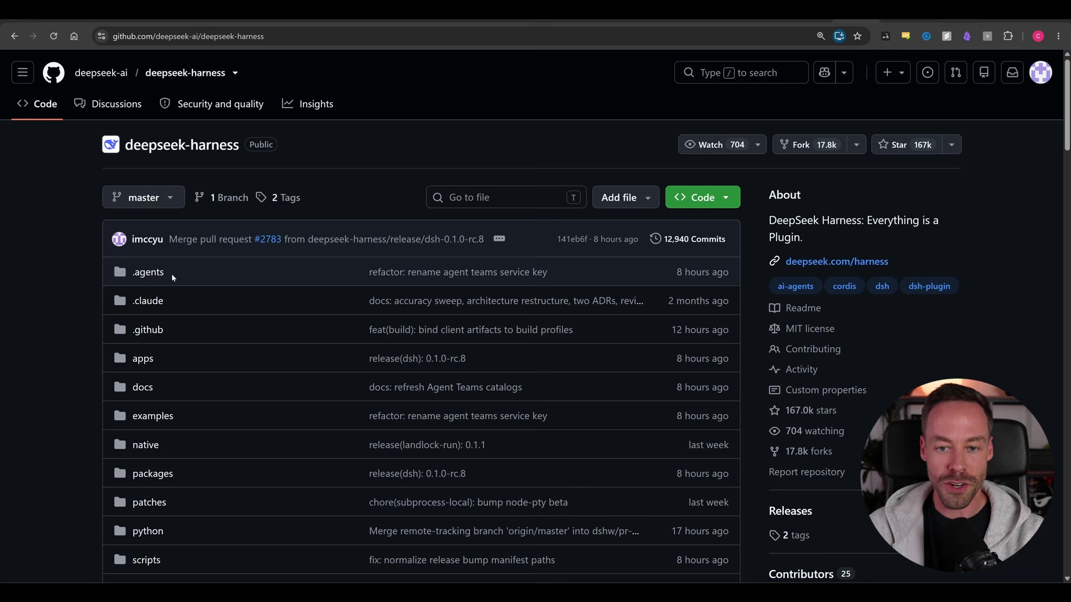Click the browser address bar URL
Image resolution: width=1071 pixels, height=602 pixels.
(189, 36)
